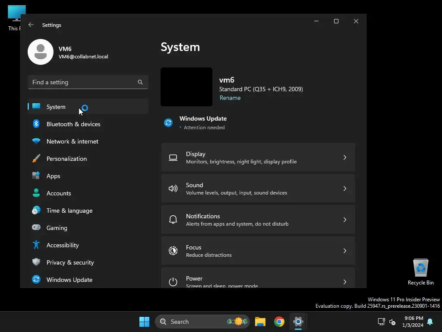This screenshot has width=442, height=332.
Task: Click the Wi-Fi icon for Network & internet
Action: [36, 141]
